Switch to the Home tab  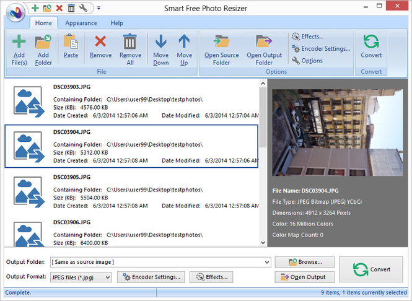tap(43, 23)
